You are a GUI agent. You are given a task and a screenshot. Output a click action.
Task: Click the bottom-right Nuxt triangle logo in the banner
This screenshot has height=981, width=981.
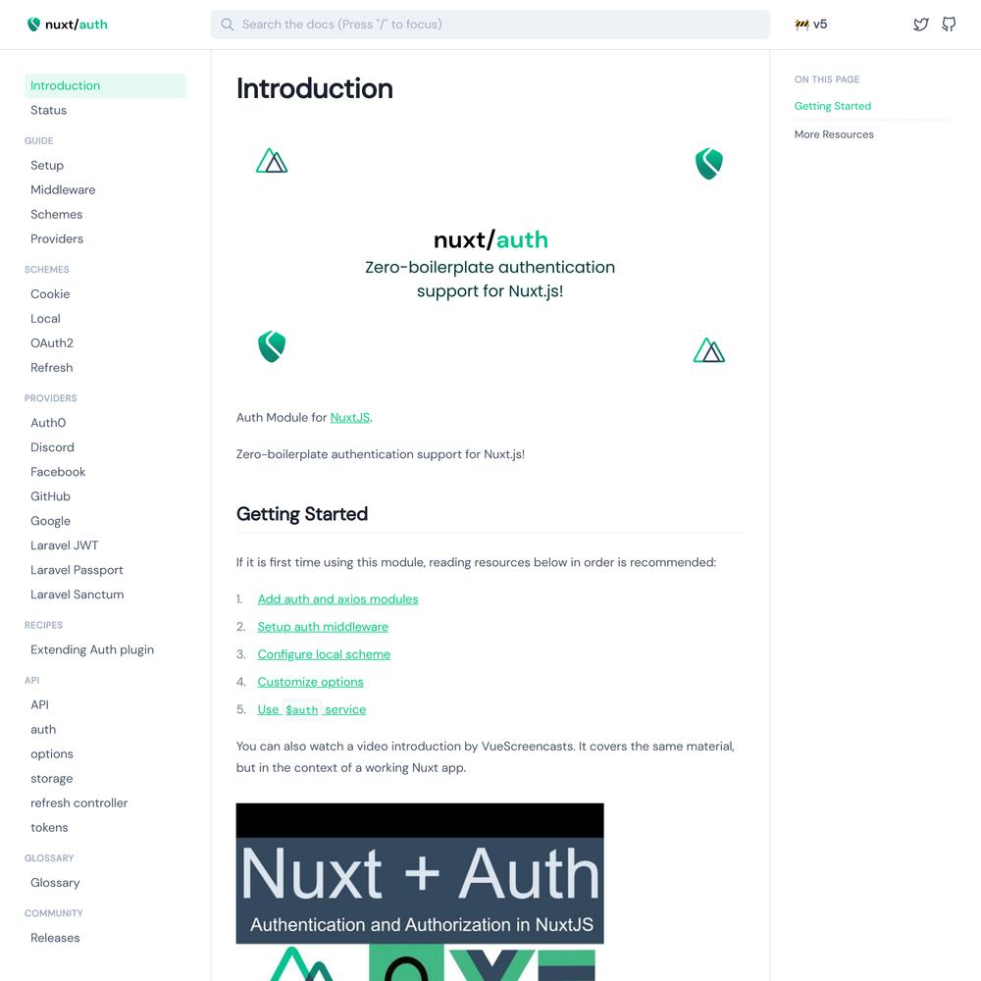click(x=709, y=350)
